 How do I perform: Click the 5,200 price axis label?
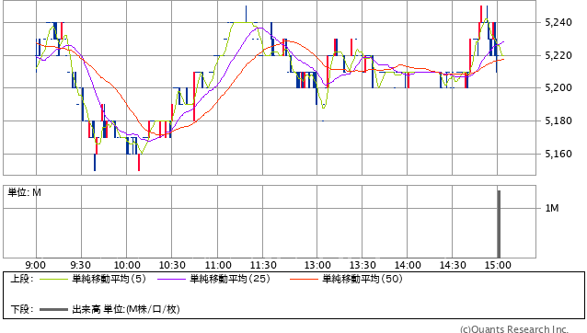tap(558, 88)
